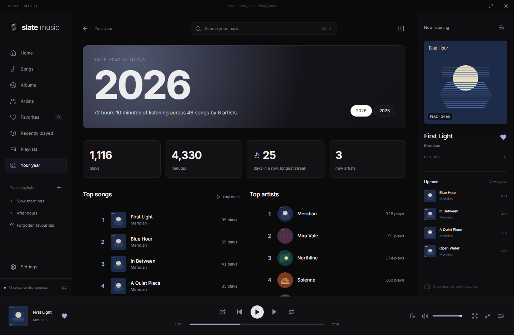
Task: Open Settings in the sidebar
Action: 36,267
